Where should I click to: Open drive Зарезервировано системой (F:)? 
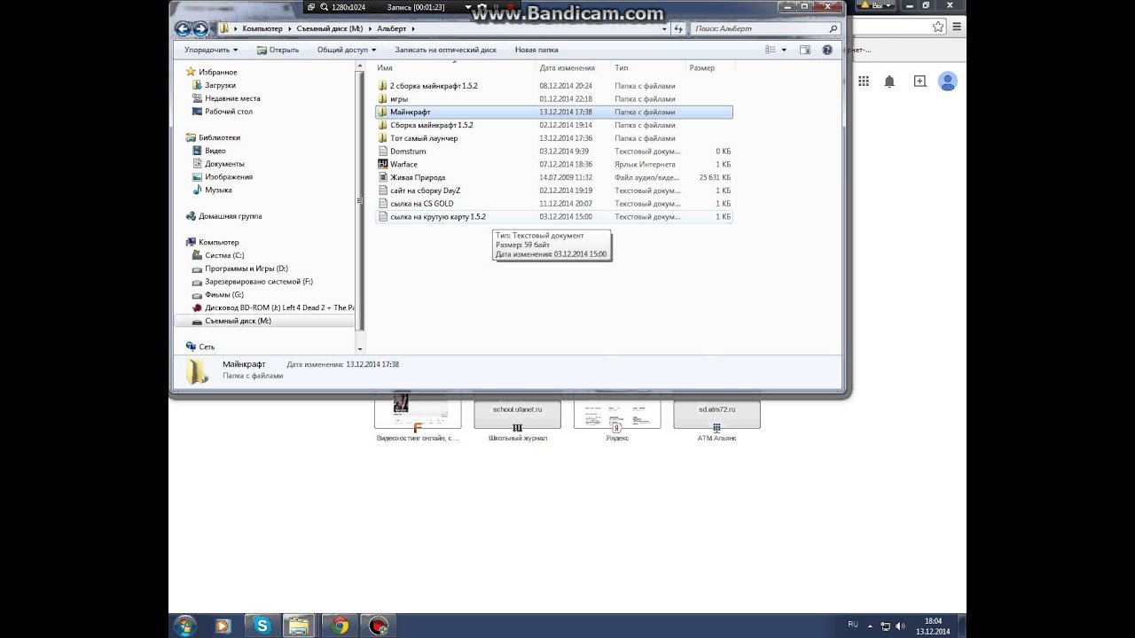(258, 282)
